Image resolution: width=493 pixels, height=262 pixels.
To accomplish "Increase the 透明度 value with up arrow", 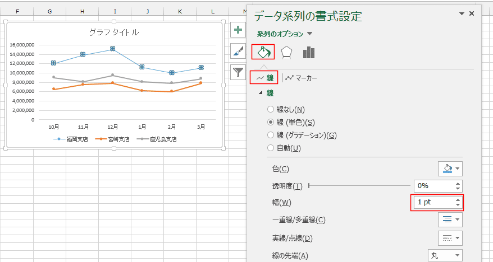I will pyautogui.click(x=458, y=184).
